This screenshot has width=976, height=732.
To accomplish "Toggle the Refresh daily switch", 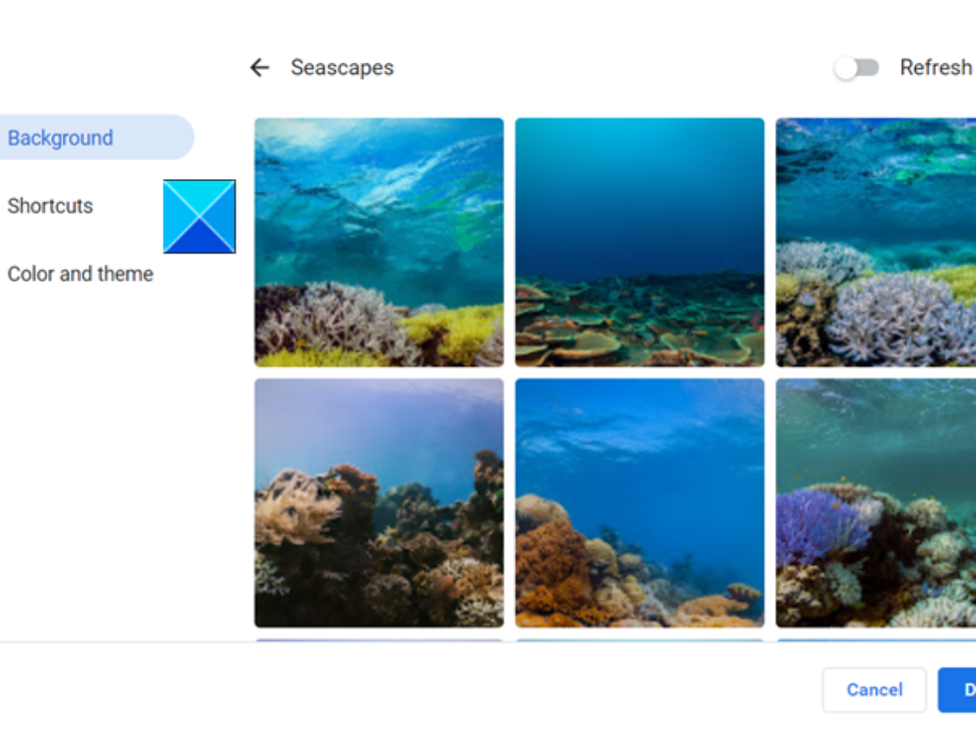I will pos(857,68).
